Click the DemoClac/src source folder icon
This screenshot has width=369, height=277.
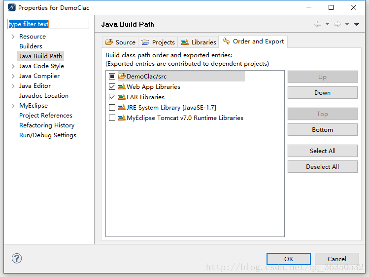(122, 76)
